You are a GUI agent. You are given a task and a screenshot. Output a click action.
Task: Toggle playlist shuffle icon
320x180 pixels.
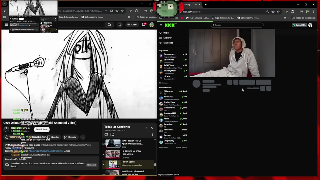(x=112, y=134)
